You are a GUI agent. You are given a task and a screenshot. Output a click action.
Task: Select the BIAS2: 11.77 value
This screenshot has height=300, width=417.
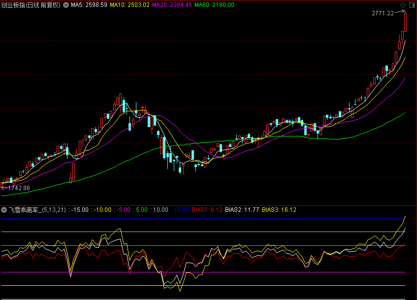point(242,210)
